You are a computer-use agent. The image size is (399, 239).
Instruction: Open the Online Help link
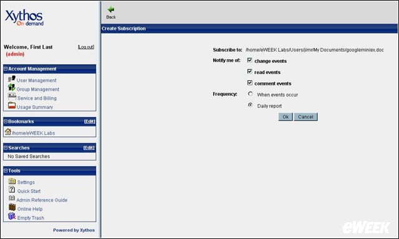click(30, 209)
